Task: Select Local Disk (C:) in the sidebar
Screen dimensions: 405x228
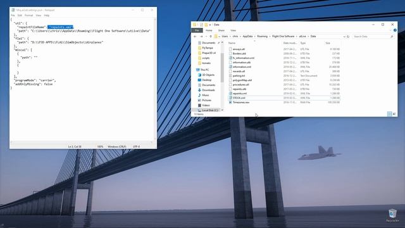Action: (208, 110)
